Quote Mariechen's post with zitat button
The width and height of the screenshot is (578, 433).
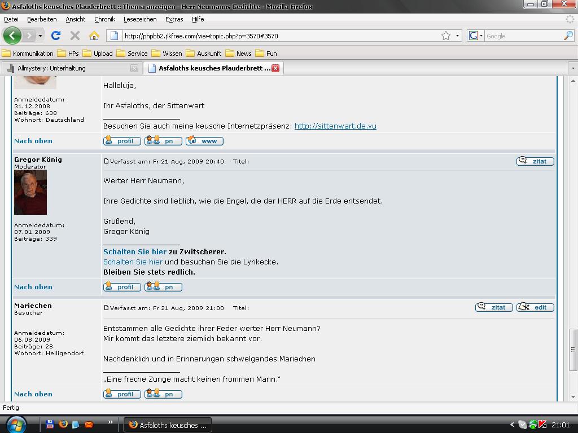[494, 307]
